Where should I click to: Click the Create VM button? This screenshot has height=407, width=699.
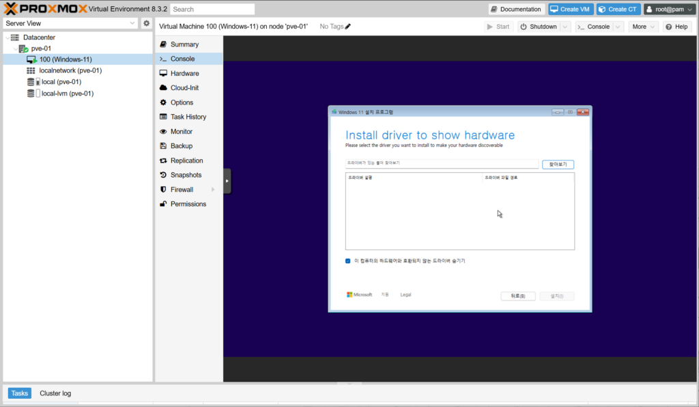coord(569,9)
